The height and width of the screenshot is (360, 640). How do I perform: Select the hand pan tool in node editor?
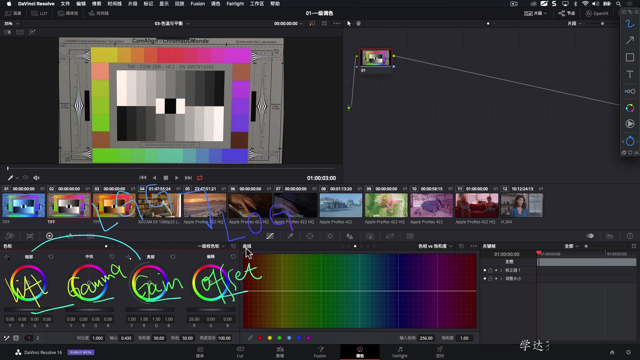(x=359, y=23)
